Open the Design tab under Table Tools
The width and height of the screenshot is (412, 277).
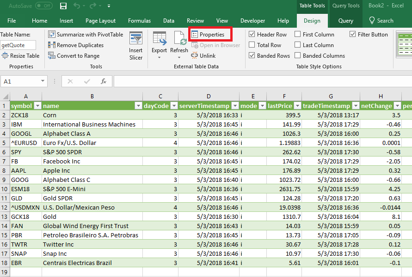coord(312,21)
